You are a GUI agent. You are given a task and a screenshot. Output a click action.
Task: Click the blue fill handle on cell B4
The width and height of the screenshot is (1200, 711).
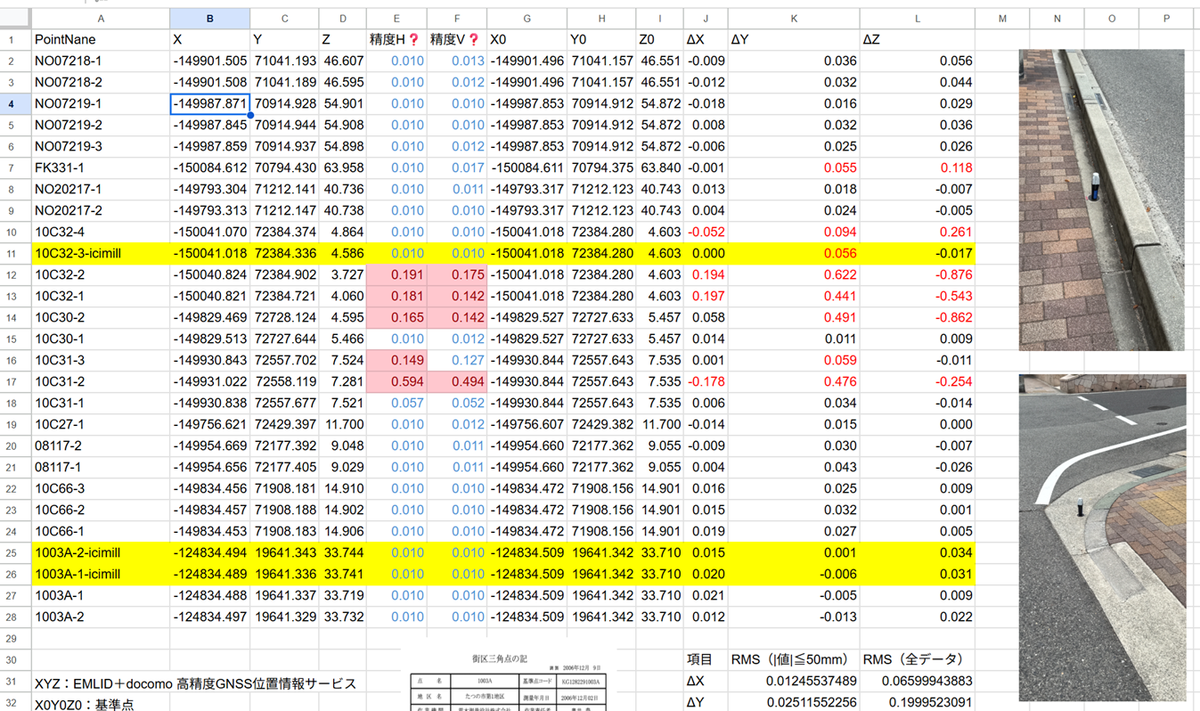(x=250, y=115)
